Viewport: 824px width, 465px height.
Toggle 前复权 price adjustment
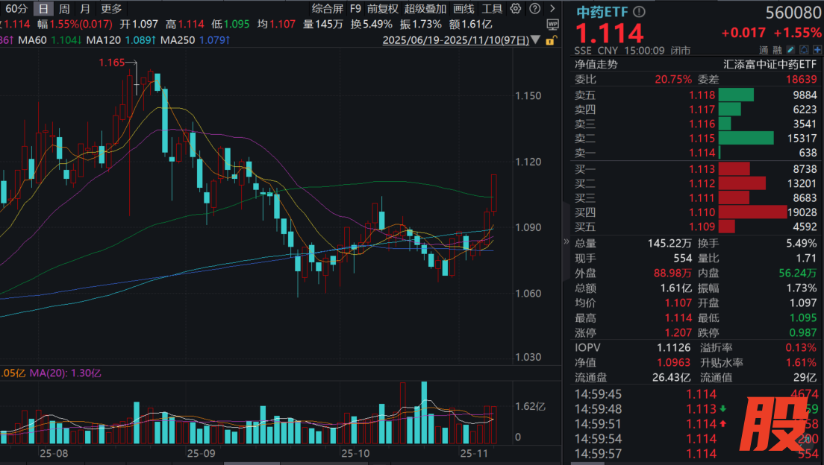click(382, 9)
